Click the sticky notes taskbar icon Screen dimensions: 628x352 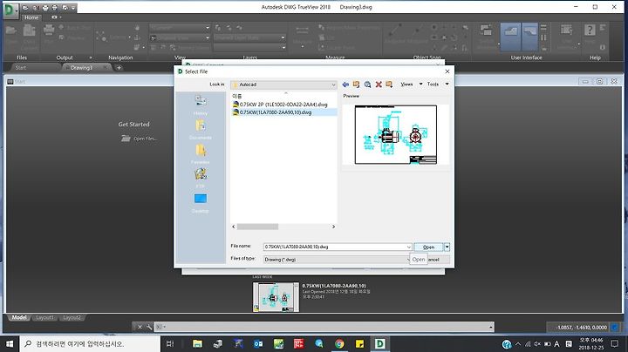359,343
